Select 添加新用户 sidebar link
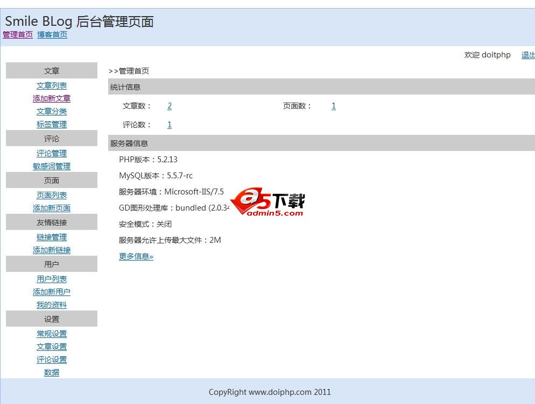The width and height of the screenshot is (535, 404). [52, 292]
